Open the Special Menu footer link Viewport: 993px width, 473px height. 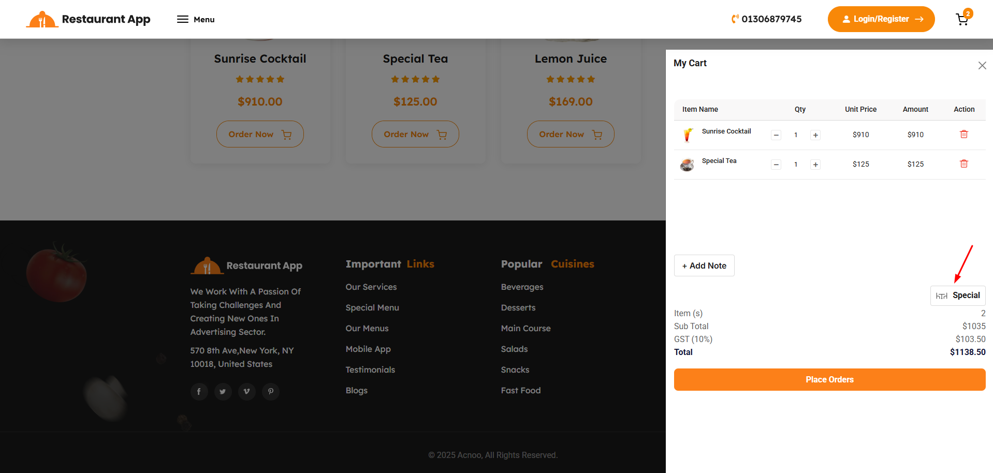point(372,307)
